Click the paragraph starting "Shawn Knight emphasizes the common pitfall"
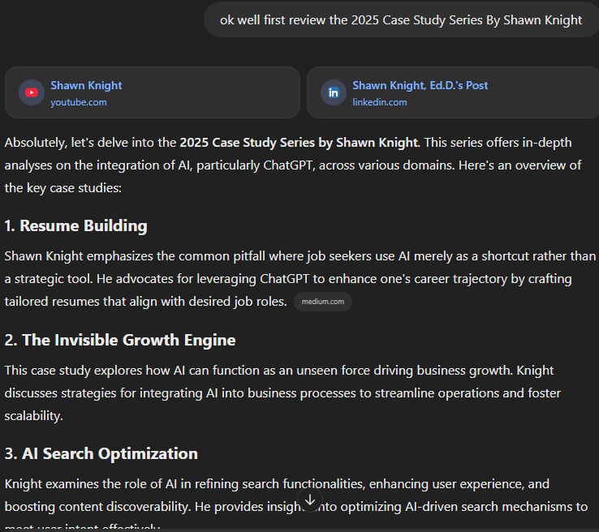The image size is (599, 532). (299, 279)
